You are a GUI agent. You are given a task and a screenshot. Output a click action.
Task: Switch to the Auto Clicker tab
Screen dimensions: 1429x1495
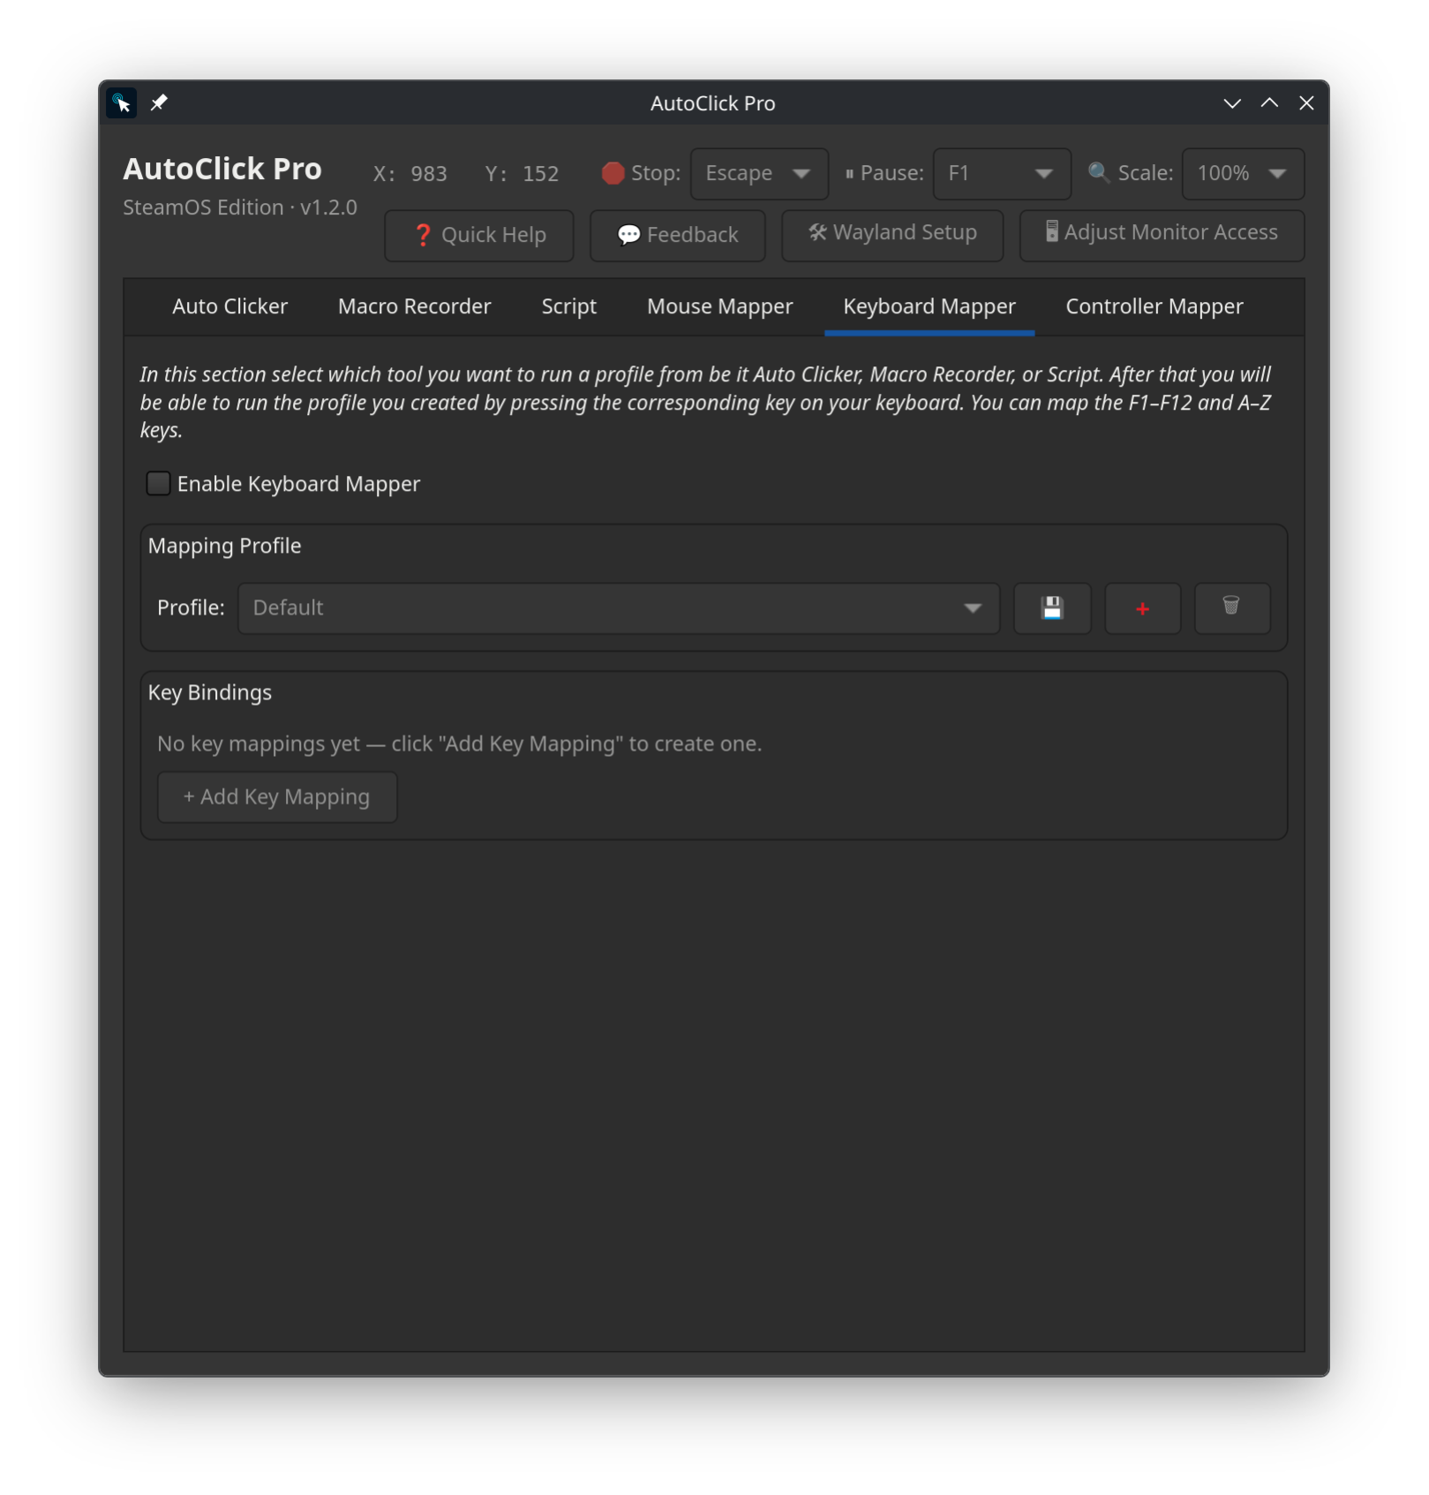click(229, 306)
